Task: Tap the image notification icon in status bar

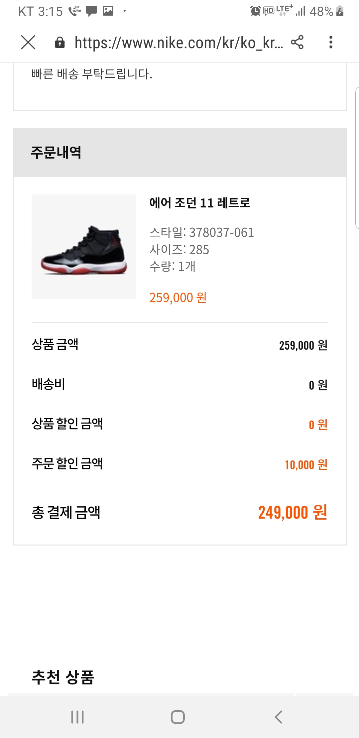Action: (x=108, y=11)
